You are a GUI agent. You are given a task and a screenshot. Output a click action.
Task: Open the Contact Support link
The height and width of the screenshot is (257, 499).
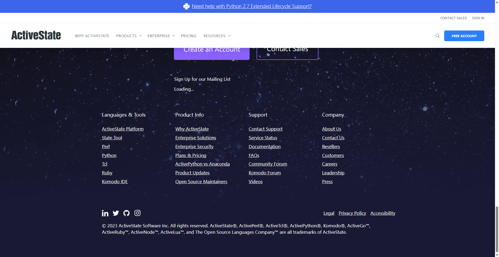click(x=265, y=129)
